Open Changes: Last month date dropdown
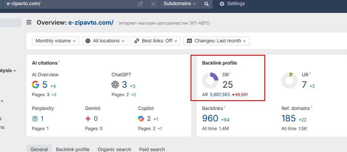 pos(216,41)
